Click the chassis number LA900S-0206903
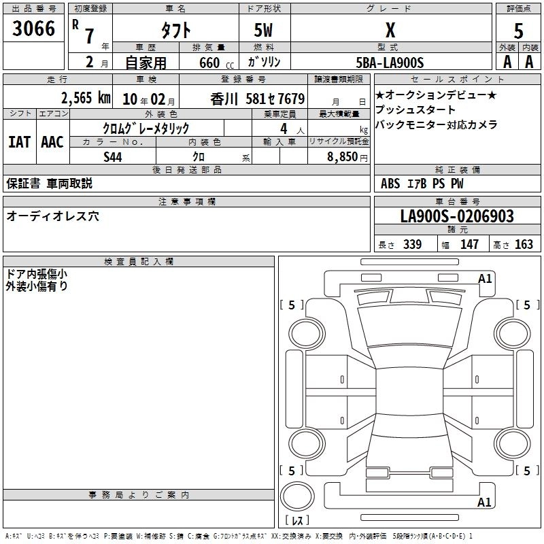The width and height of the screenshot is (544, 544). 456,216
